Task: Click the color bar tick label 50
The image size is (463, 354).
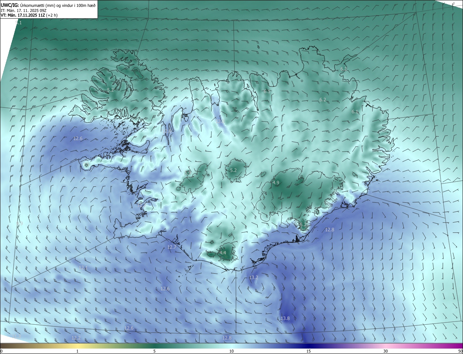Action: [x=460, y=351]
